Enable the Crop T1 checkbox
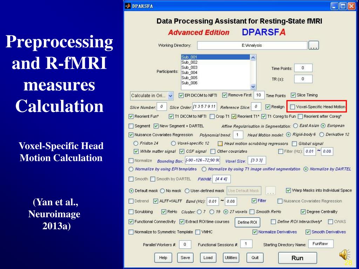This screenshot has height=269, width=359. pyautogui.click(x=212, y=116)
